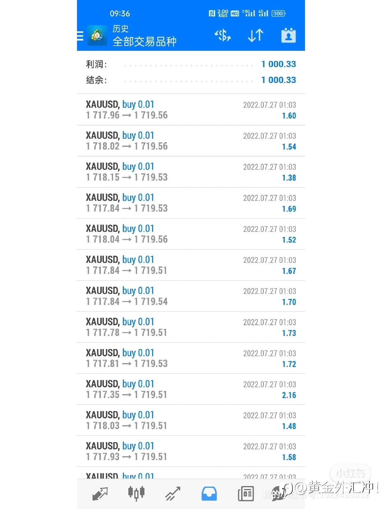Screen dimensions: 382x509
Task: Select the trade with 1.73 profit
Action: (191, 327)
